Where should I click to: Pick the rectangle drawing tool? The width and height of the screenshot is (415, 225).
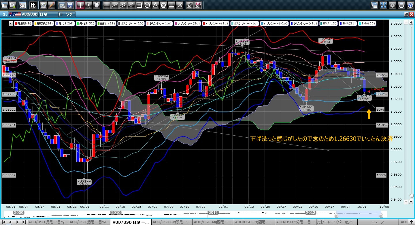click(139, 5)
